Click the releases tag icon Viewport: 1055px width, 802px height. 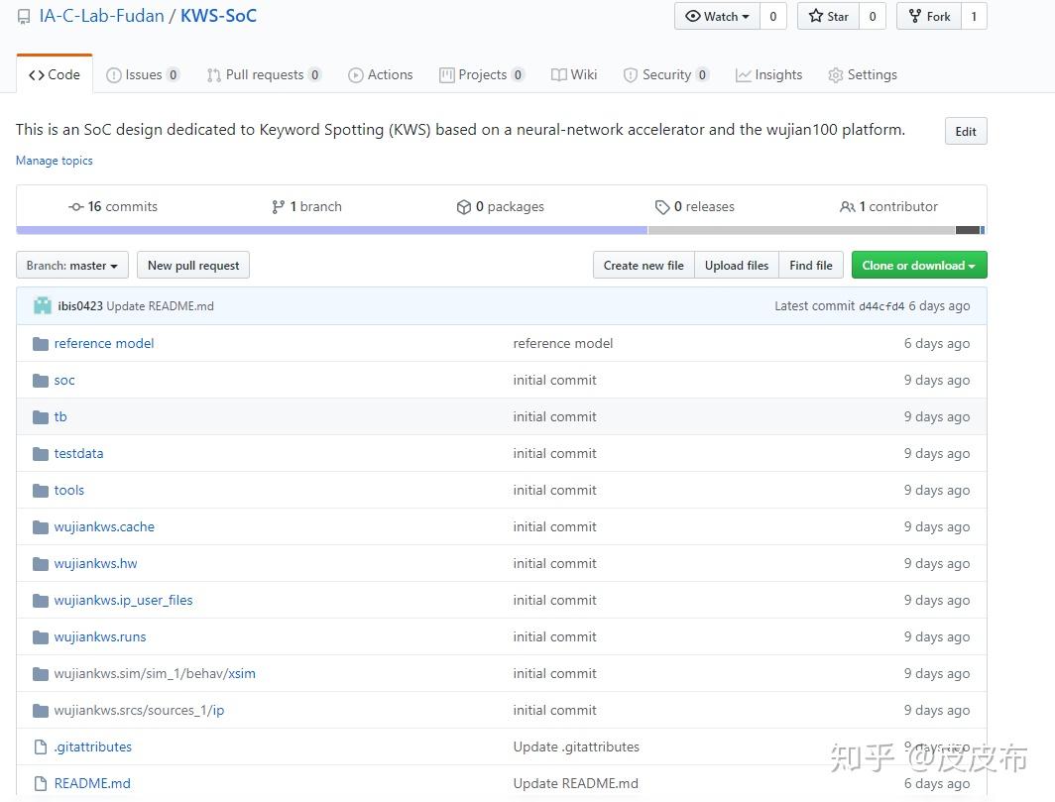click(662, 207)
